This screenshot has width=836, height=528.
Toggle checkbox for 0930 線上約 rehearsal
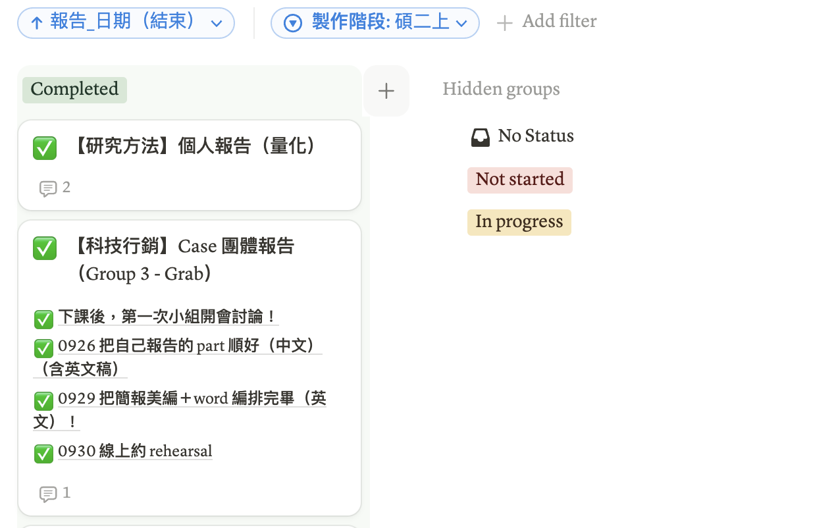(x=43, y=453)
